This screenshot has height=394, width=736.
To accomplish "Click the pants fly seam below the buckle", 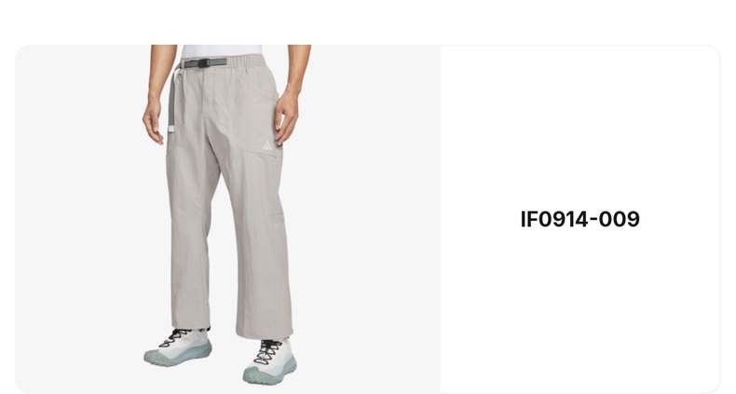I will (x=205, y=89).
